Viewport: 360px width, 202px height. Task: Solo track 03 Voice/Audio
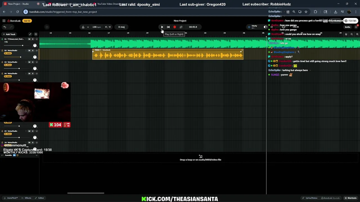(33, 62)
